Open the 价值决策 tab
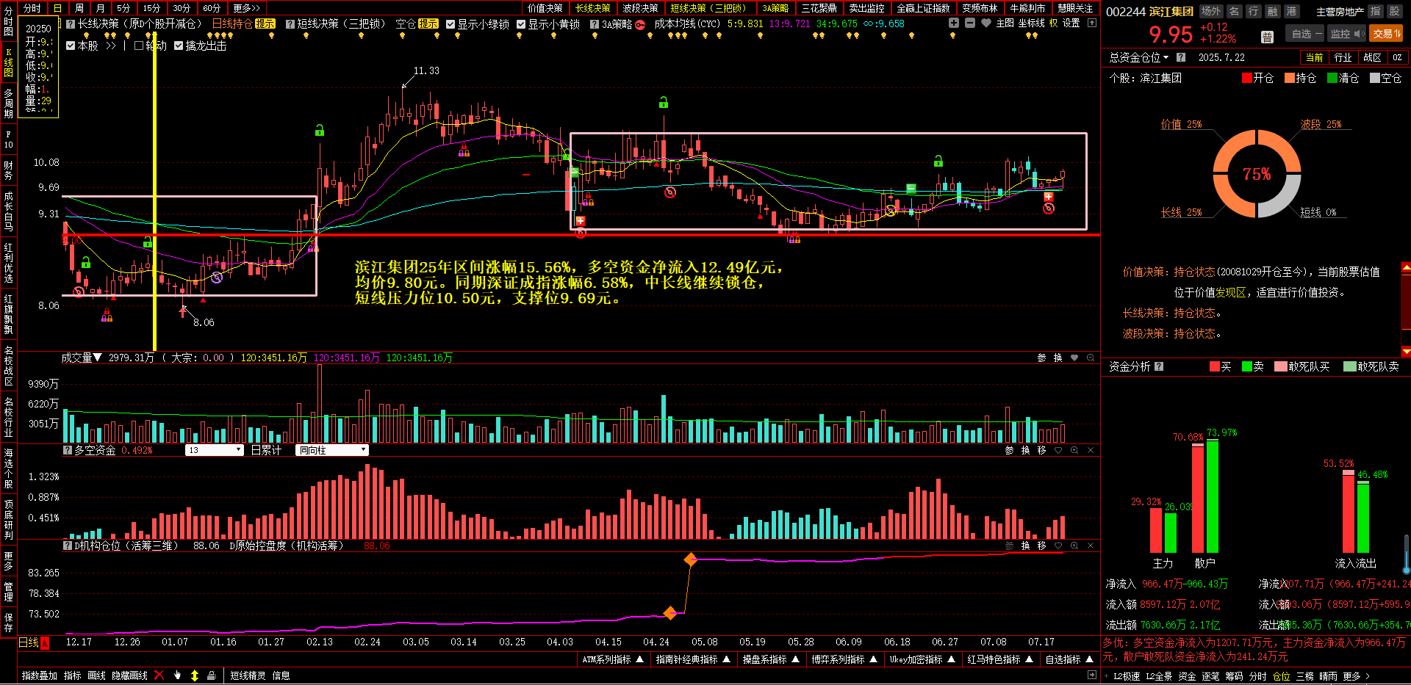 coord(545,8)
